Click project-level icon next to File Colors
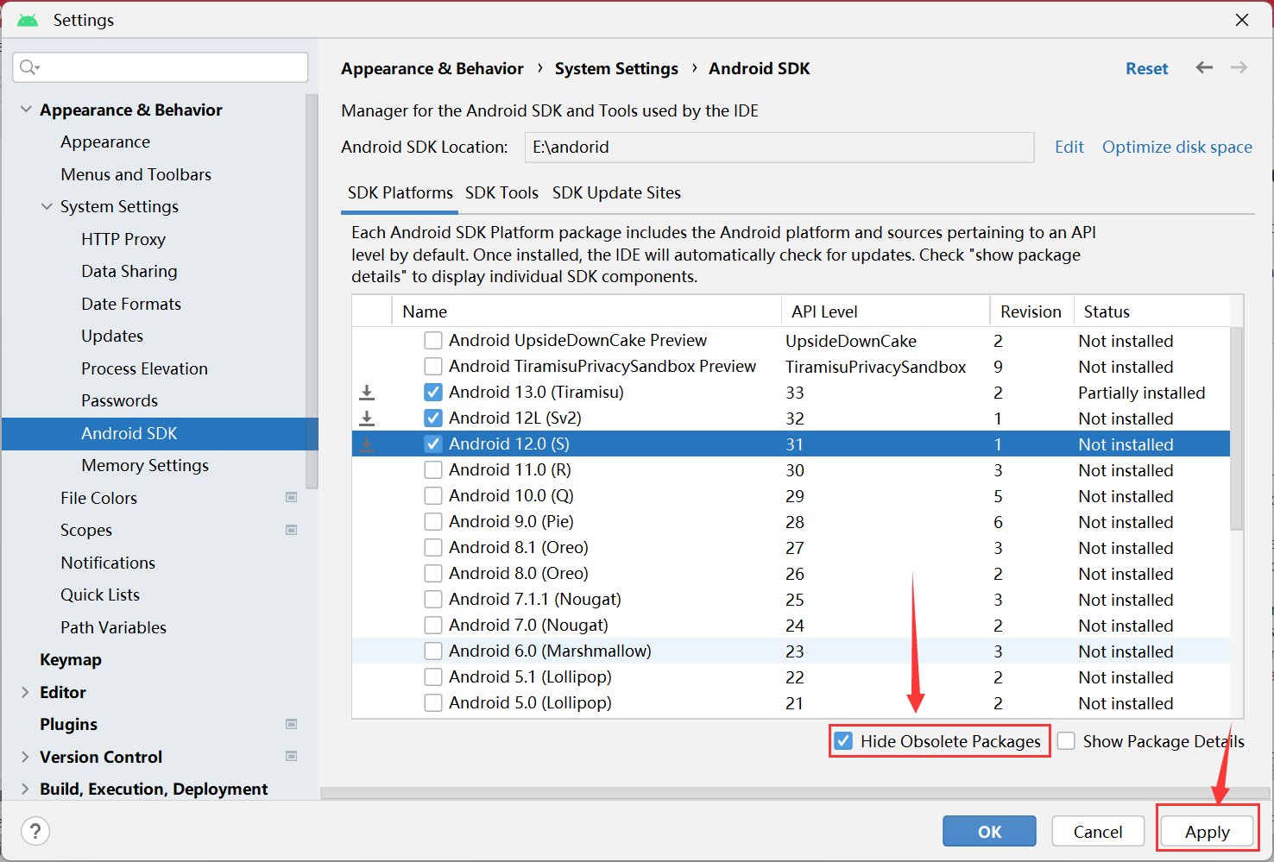 pyautogui.click(x=292, y=498)
